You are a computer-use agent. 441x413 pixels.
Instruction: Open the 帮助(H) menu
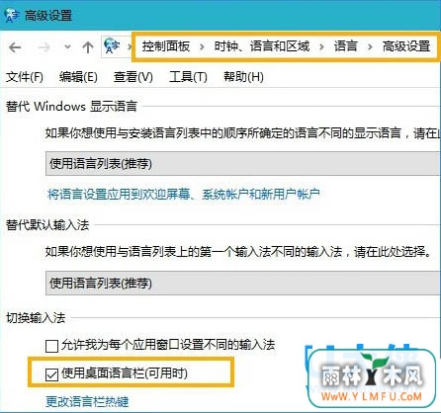(243, 77)
